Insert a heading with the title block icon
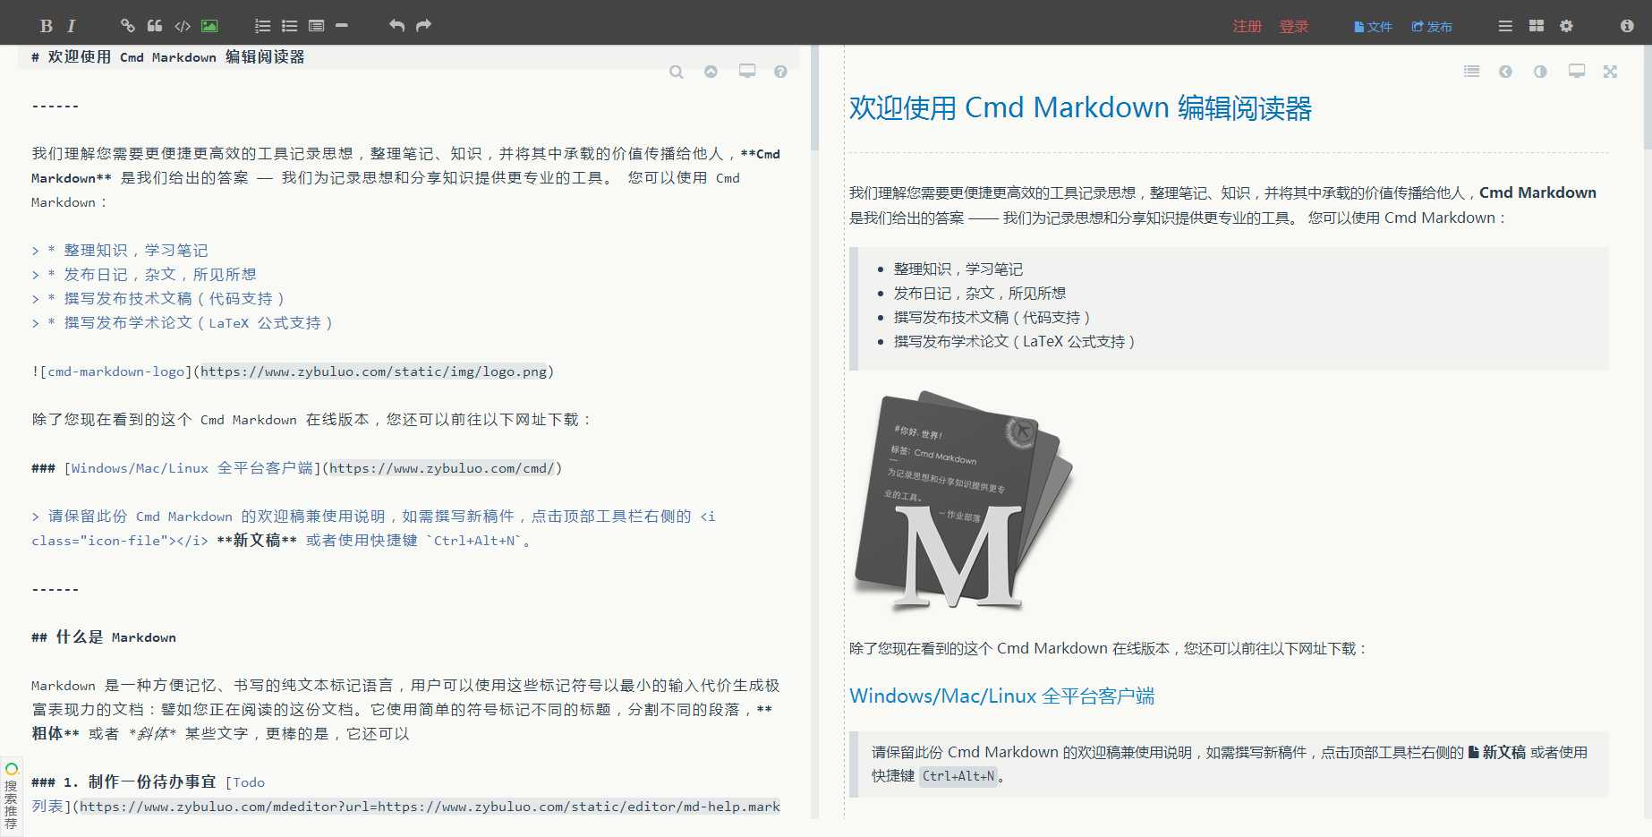The width and height of the screenshot is (1652, 837). pos(316,26)
